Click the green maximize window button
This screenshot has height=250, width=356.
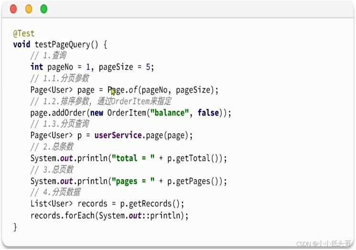(x=44, y=9)
